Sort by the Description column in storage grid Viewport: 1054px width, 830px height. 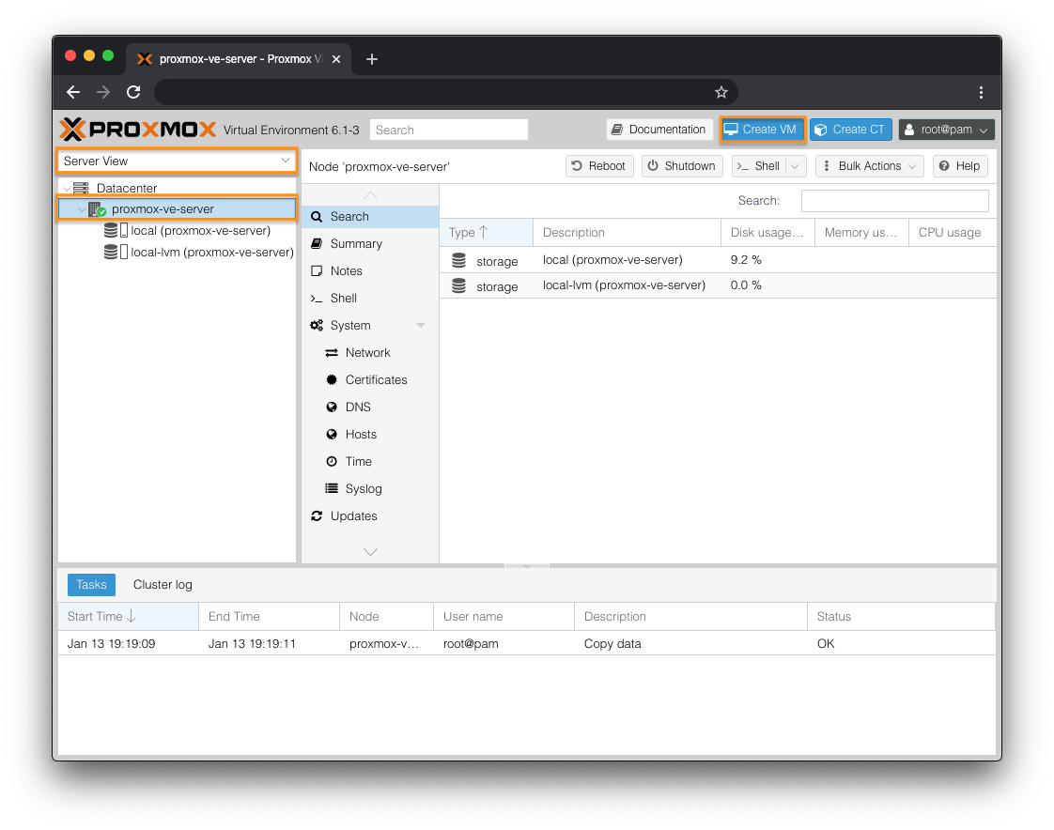click(627, 233)
